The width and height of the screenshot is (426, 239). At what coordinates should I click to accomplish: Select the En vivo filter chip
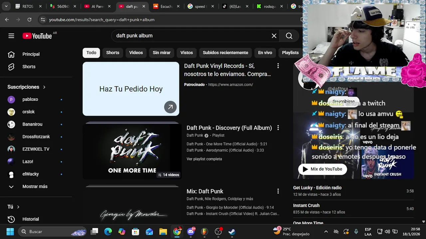point(265,53)
